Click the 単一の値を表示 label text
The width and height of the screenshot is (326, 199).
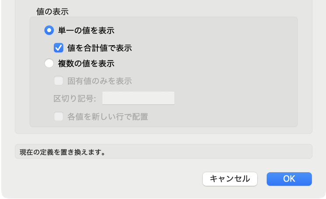[x=86, y=31]
